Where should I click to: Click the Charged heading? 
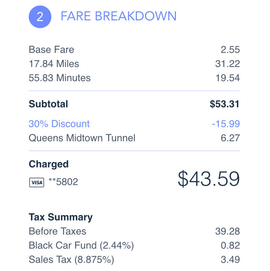(x=49, y=164)
